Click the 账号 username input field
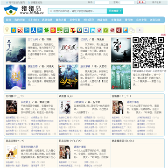The width and height of the screenshot is (168, 168). tap(102, 2)
